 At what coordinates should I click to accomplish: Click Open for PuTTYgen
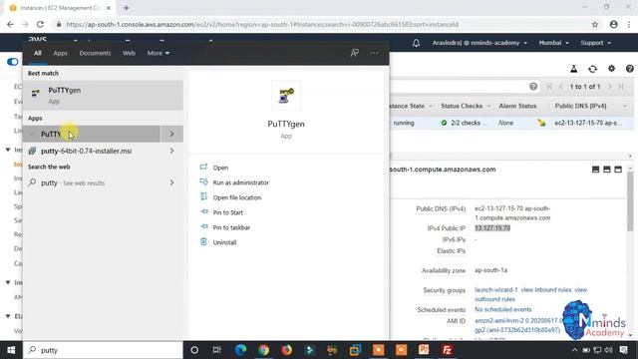tap(220, 168)
